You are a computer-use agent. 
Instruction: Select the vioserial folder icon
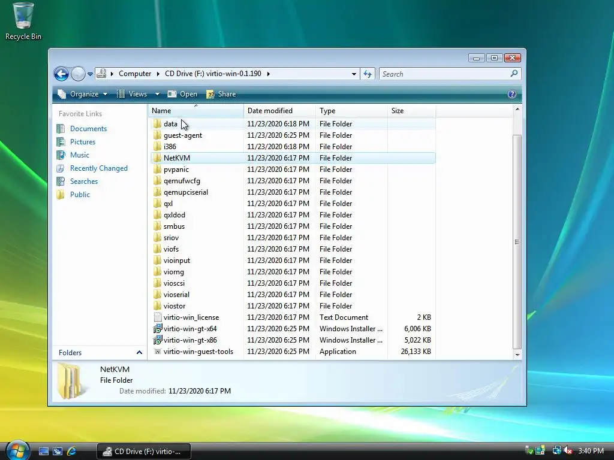point(158,294)
